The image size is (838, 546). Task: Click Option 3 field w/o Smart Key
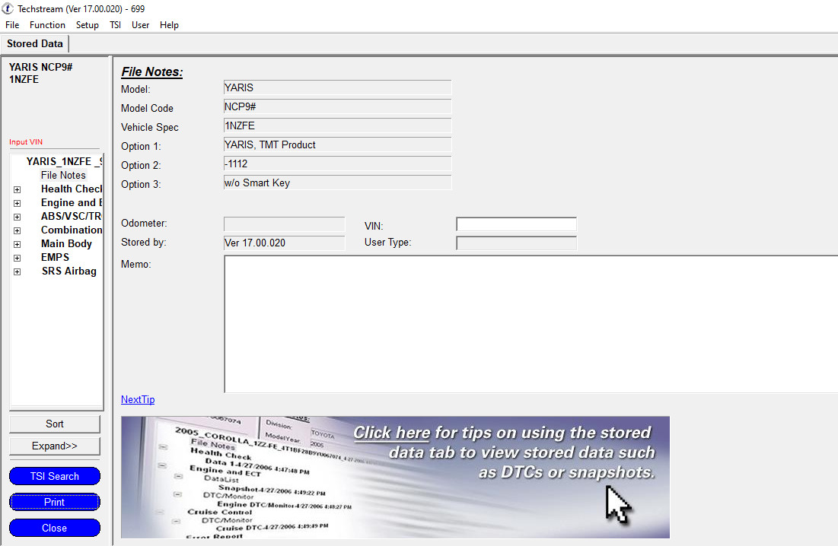tap(337, 183)
